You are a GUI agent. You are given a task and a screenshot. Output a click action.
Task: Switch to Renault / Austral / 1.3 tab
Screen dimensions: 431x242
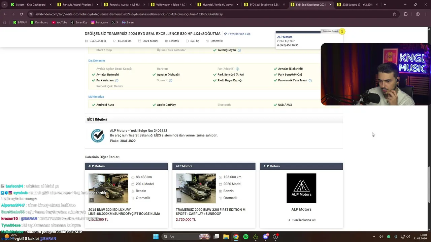[x=124, y=5]
